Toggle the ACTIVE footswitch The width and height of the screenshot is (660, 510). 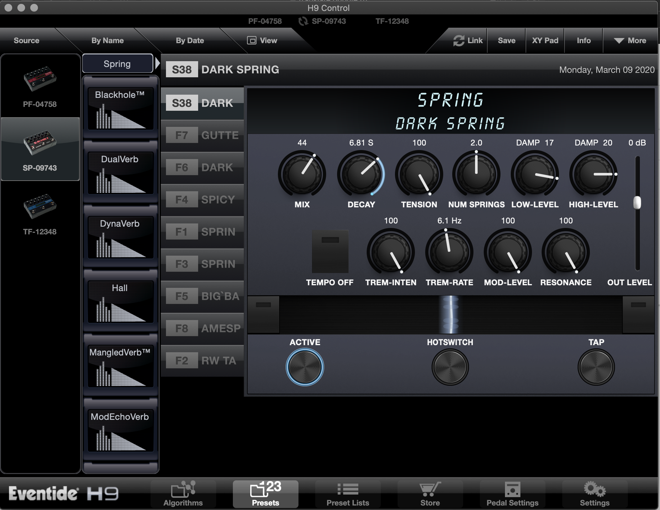pos(305,367)
